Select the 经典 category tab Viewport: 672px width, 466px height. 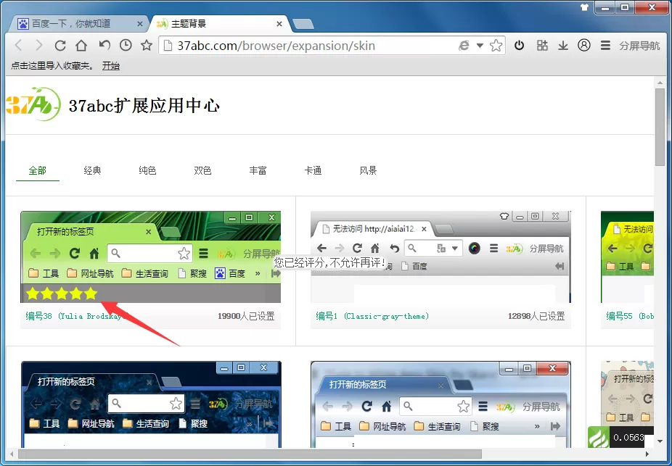[92, 171]
